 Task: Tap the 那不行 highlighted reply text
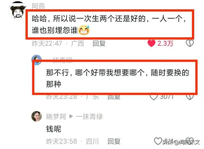tap(118, 78)
